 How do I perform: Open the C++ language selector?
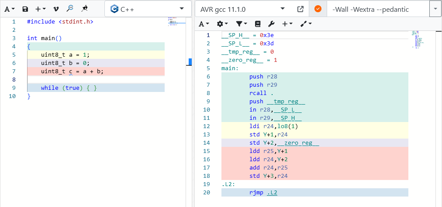(x=148, y=9)
